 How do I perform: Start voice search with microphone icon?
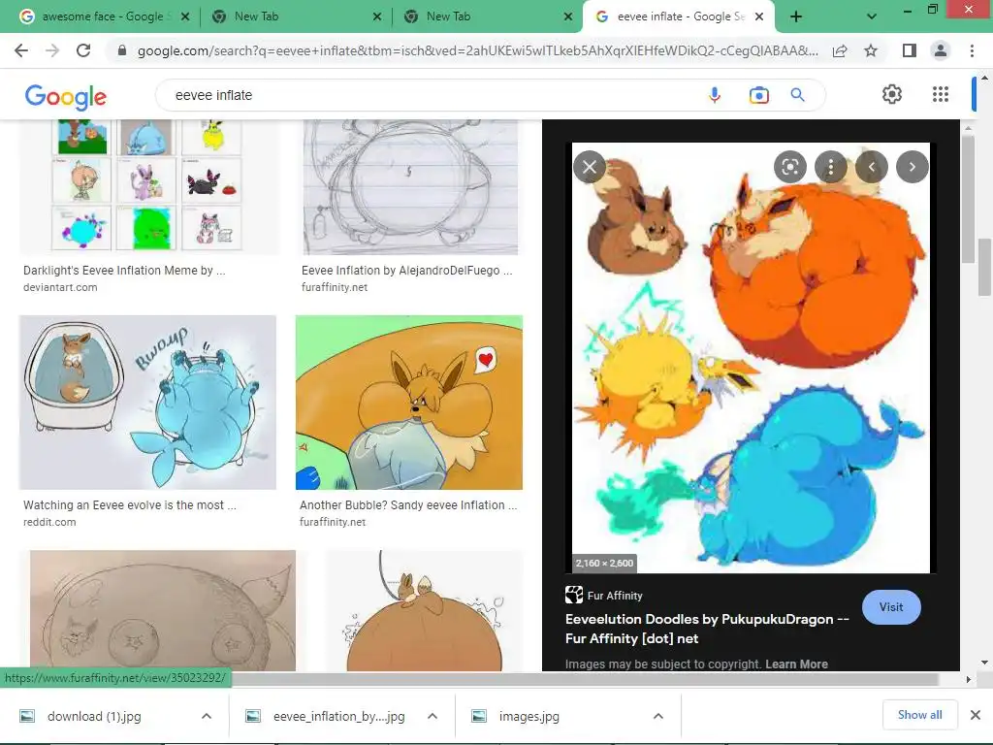(715, 95)
